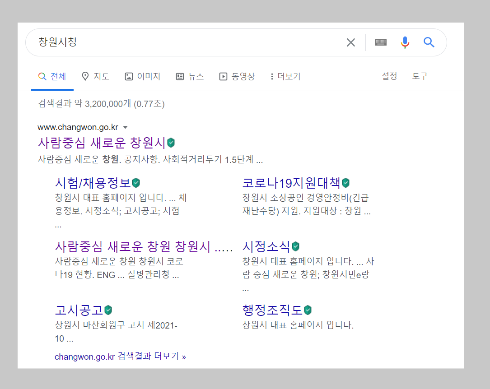Open 설정 search settings
Viewport: 490px width, 389px height.
(389, 76)
